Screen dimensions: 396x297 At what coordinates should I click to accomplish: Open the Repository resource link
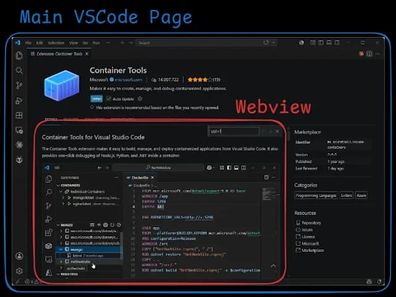coord(309,223)
